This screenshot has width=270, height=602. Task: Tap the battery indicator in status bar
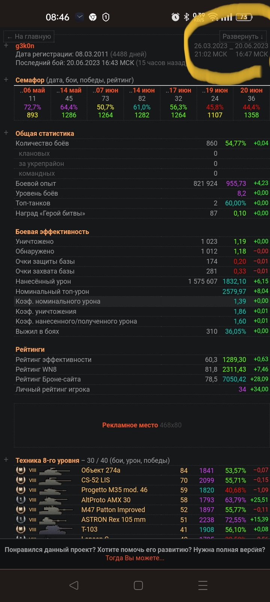coord(244,17)
